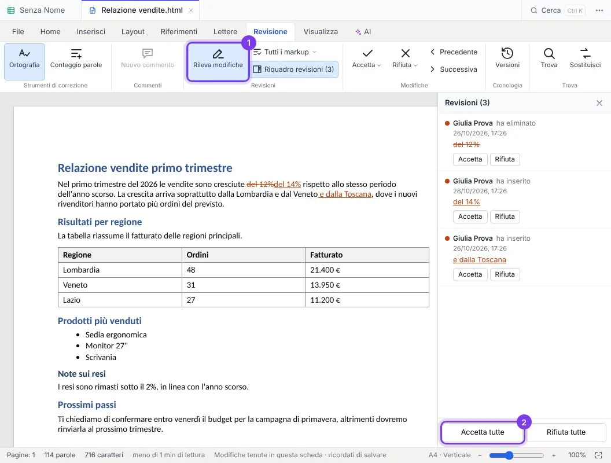Open the Trova search tool
Viewport: 611px width, 463px height.
(549, 58)
